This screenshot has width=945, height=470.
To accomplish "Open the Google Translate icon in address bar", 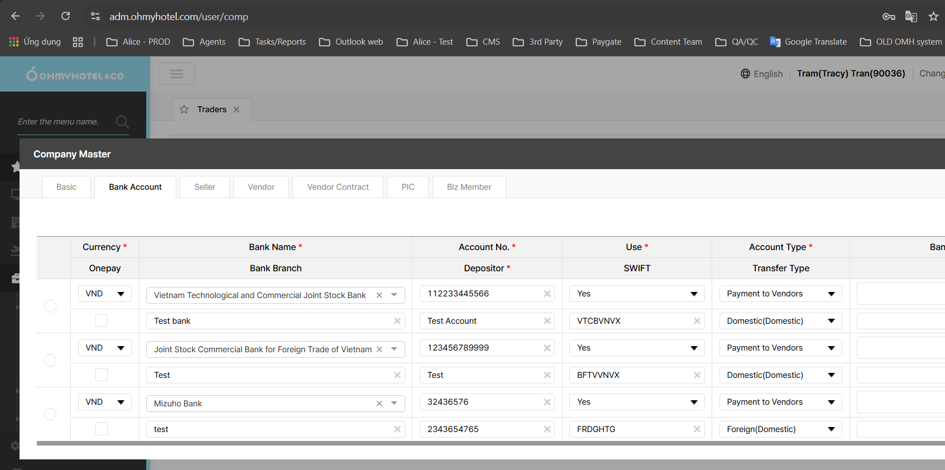I will tap(911, 17).
